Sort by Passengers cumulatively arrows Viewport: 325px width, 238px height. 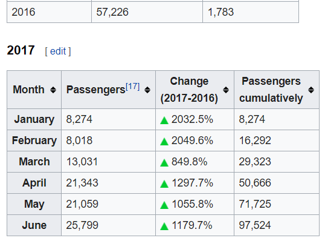pyautogui.click(x=311, y=90)
